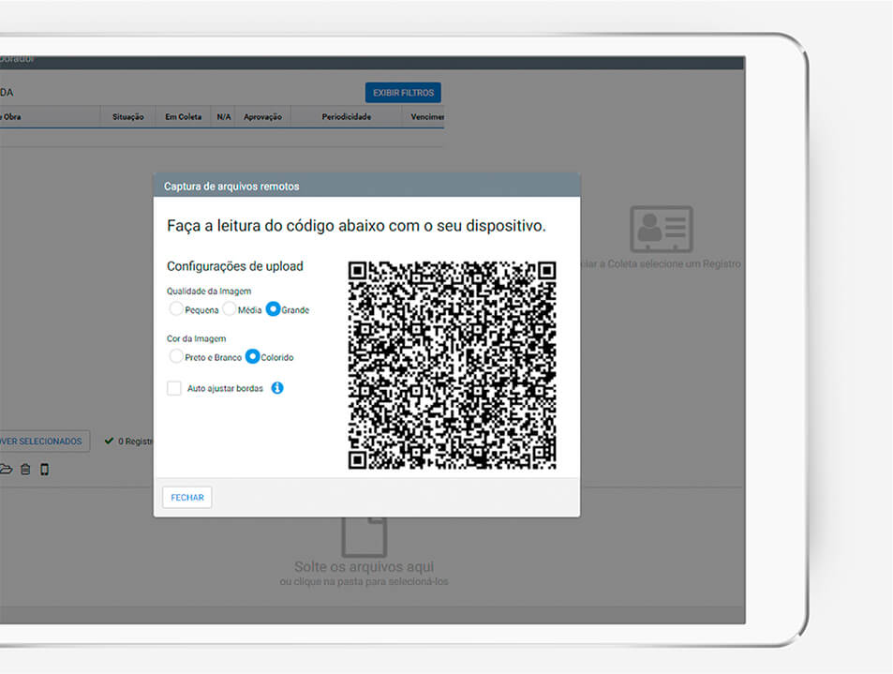Enable Auto ajustar bordas checkbox
893x674 pixels.
click(174, 388)
